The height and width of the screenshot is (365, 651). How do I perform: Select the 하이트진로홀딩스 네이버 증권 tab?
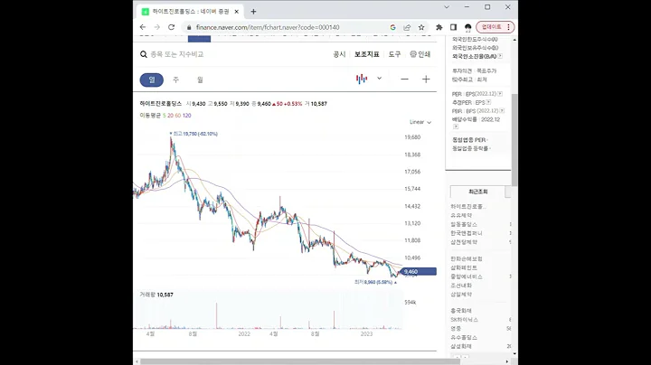(x=190, y=12)
